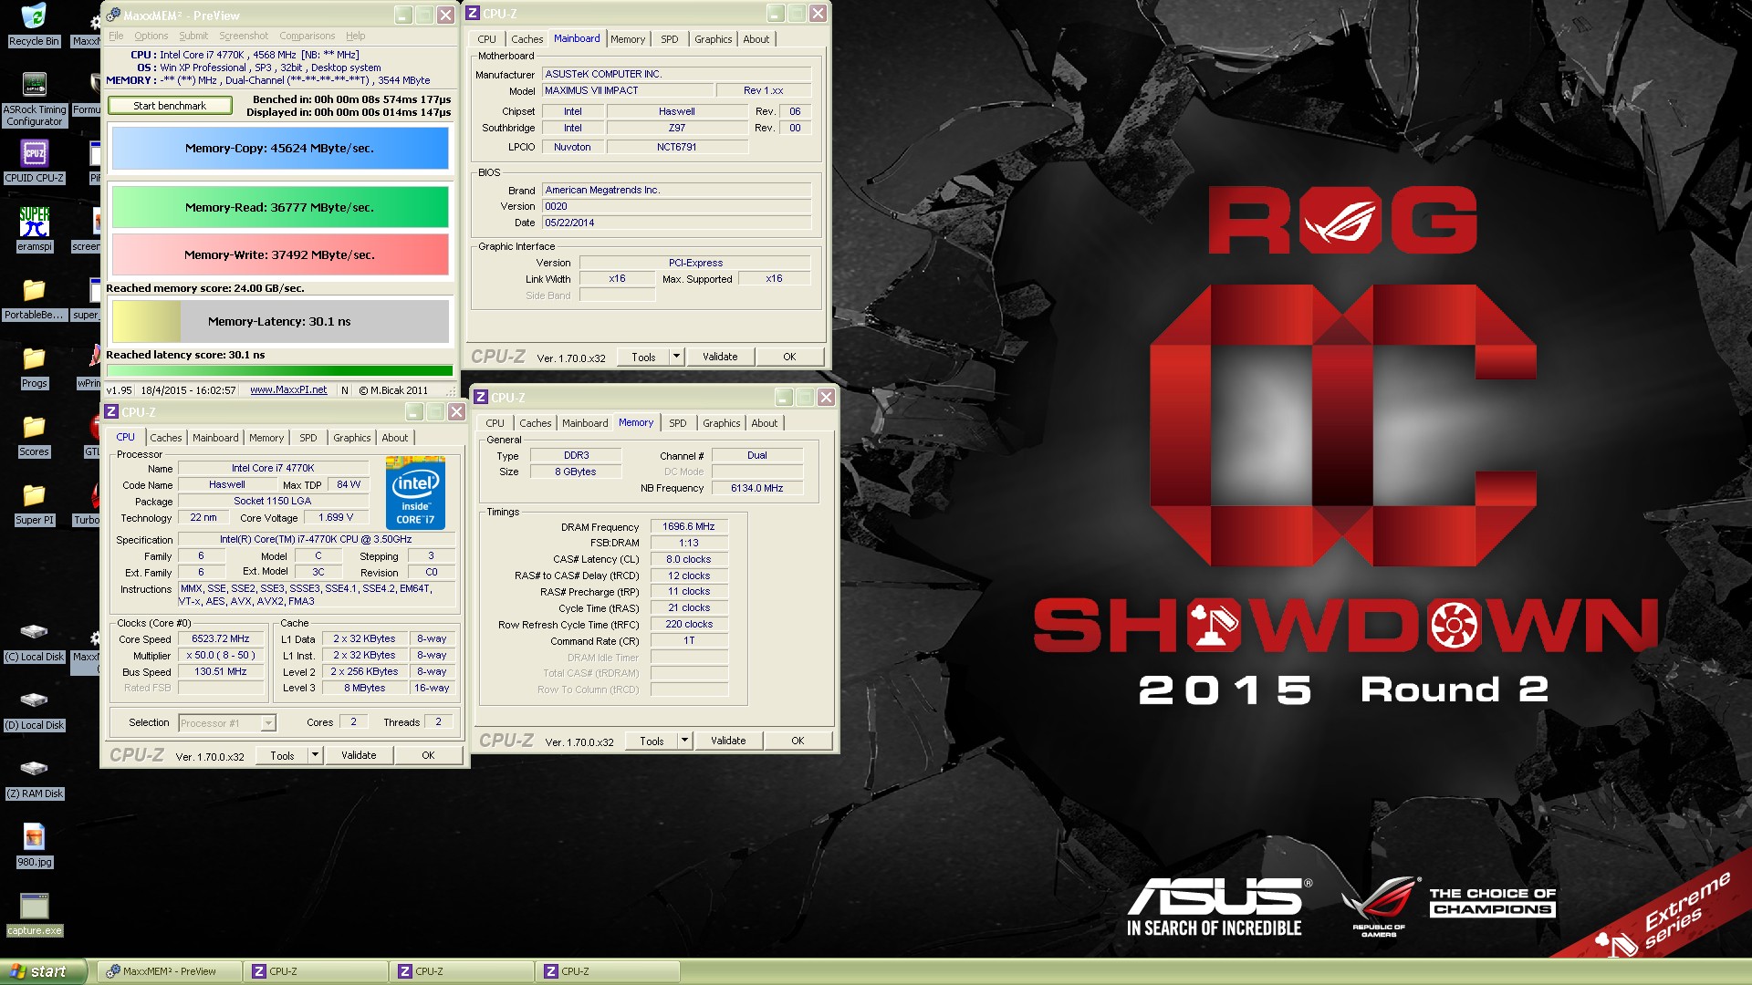Select Memory tab in bottom-left CPU-Z window
1752x985 pixels.
(266, 438)
